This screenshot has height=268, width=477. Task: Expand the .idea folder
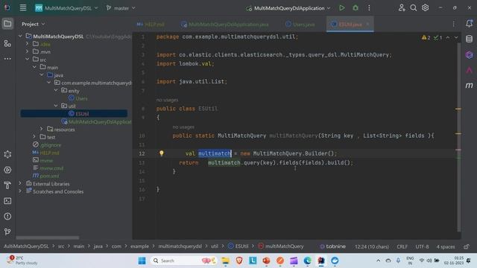click(x=27, y=44)
